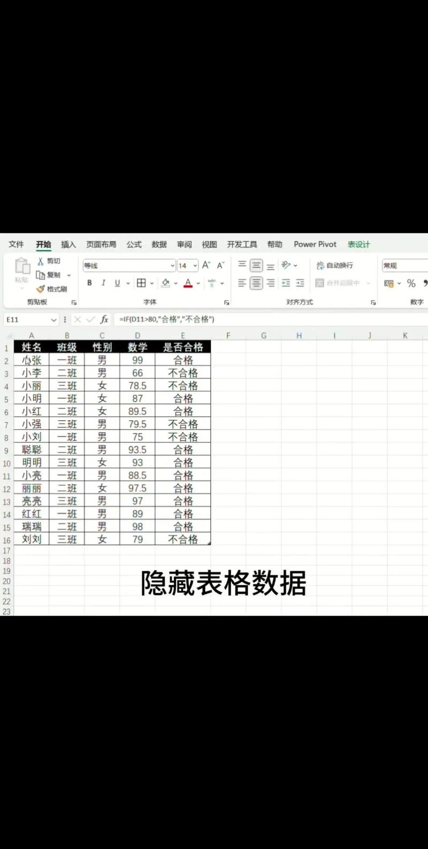Toggle Wrap Text (自动换行)
The height and width of the screenshot is (849, 428).
point(334,265)
